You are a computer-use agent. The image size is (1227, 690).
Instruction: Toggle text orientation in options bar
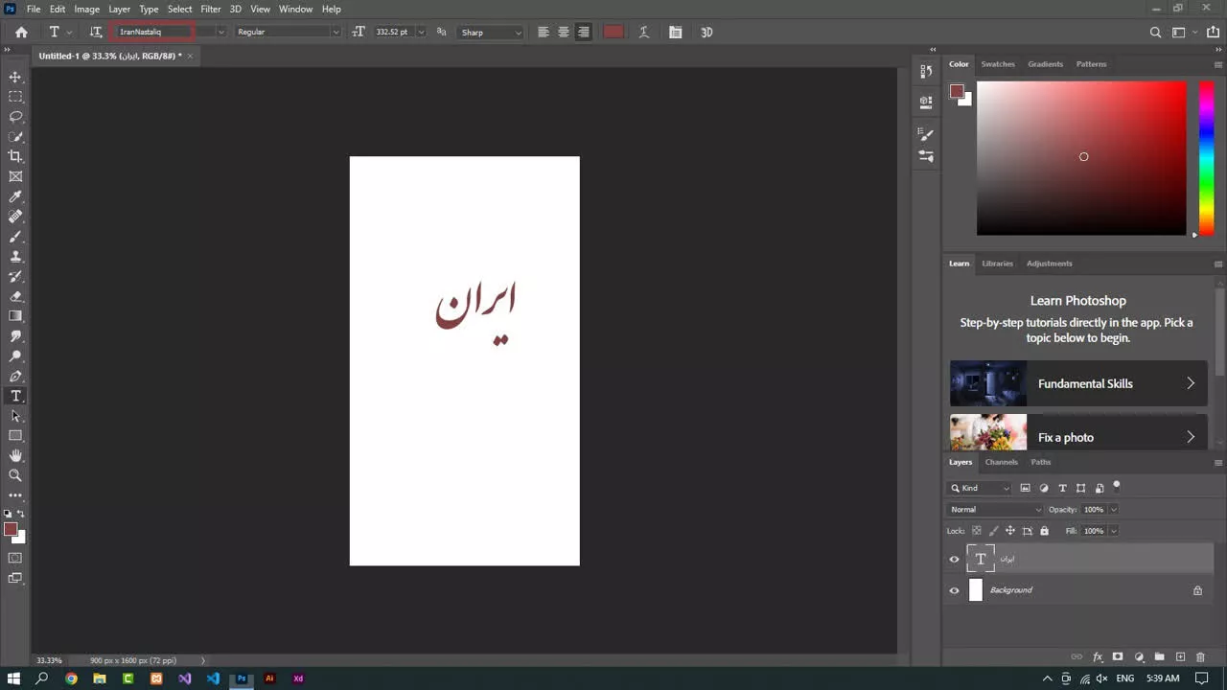[95, 32]
